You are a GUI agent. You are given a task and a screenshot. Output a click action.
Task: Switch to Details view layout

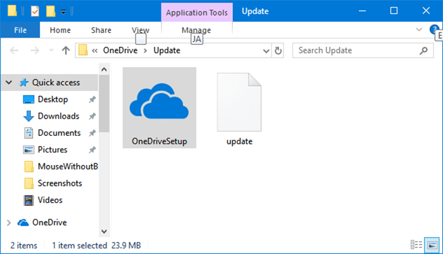(416, 245)
